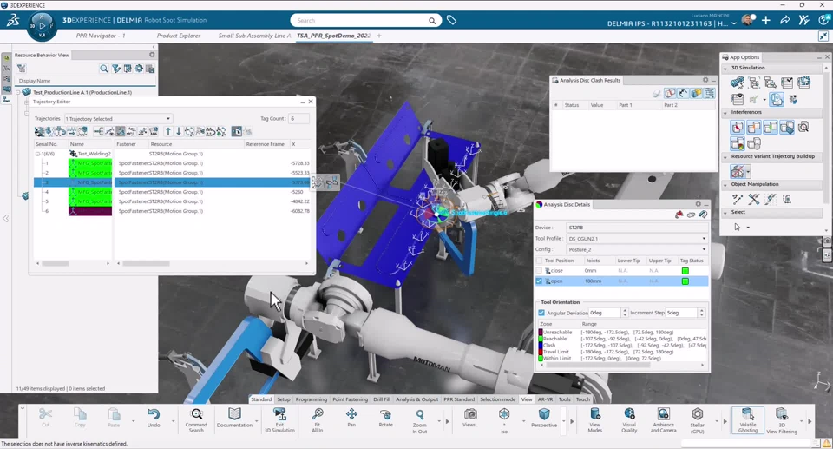833x449 pixels.
Task: Activate the Pan tool
Action: point(351,418)
